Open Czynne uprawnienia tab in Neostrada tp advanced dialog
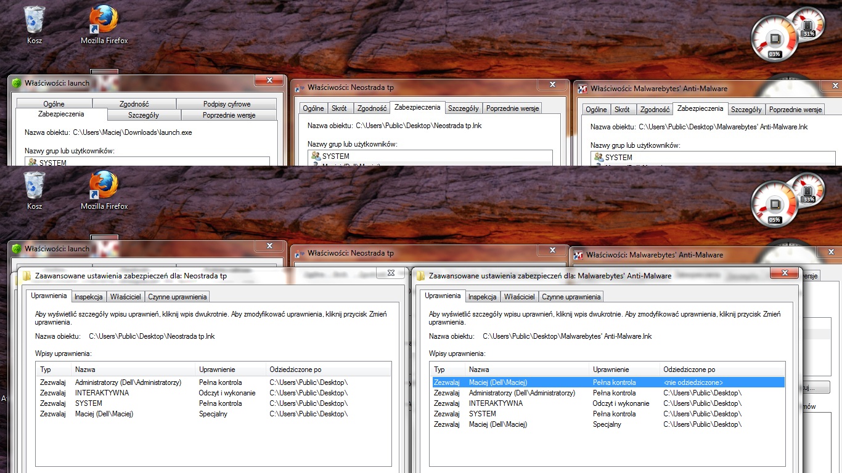 pyautogui.click(x=178, y=297)
